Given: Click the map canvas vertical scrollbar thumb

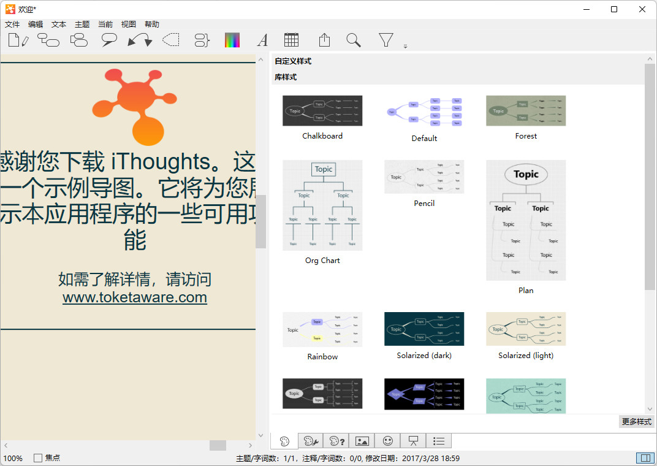Looking at the screenshot, I should [260, 221].
